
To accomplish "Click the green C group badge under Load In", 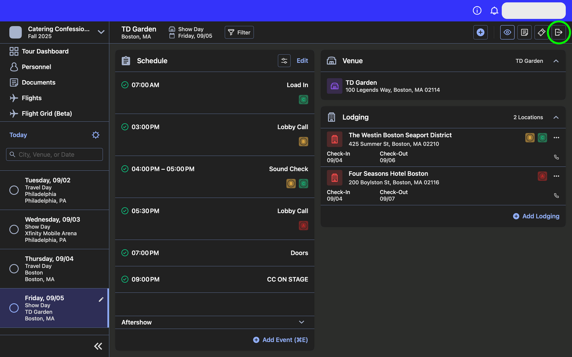I will tap(304, 100).
